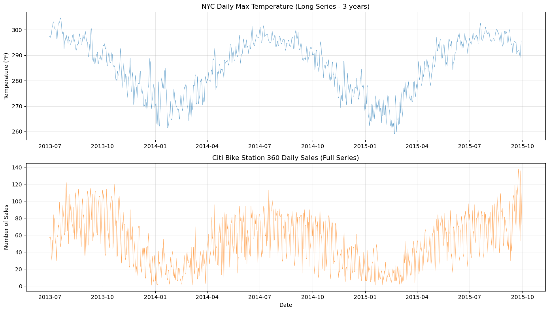Screen dimensions: 549x312
Task: Click the 280 tick on temperature y-axis
Action: click(x=18, y=81)
